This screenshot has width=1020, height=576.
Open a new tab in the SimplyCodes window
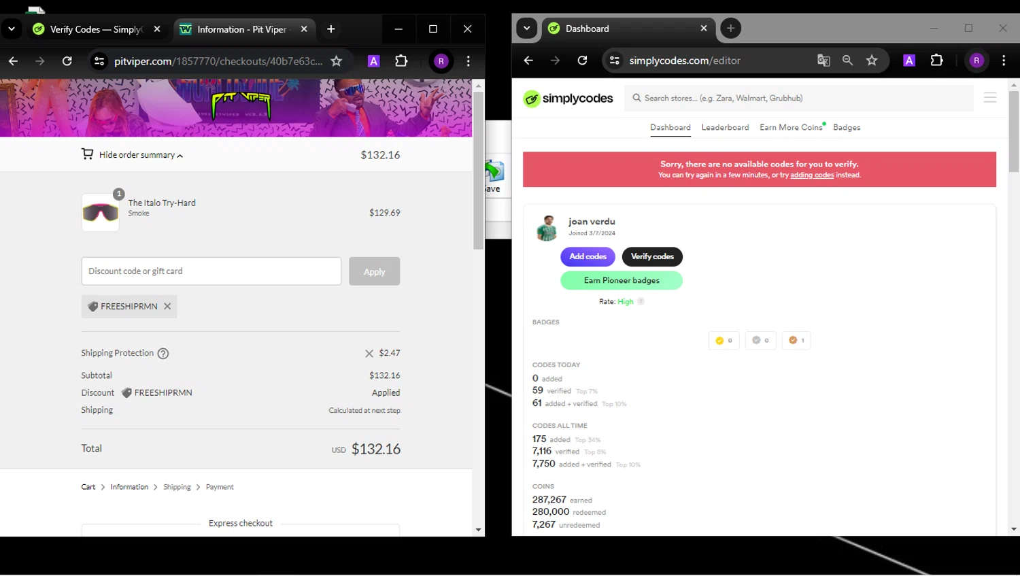click(730, 29)
